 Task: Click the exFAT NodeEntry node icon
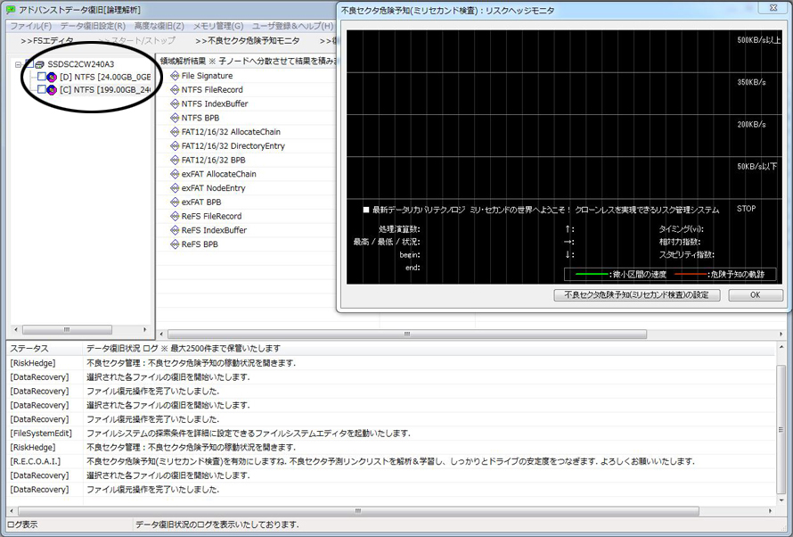click(x=175, y=188)
